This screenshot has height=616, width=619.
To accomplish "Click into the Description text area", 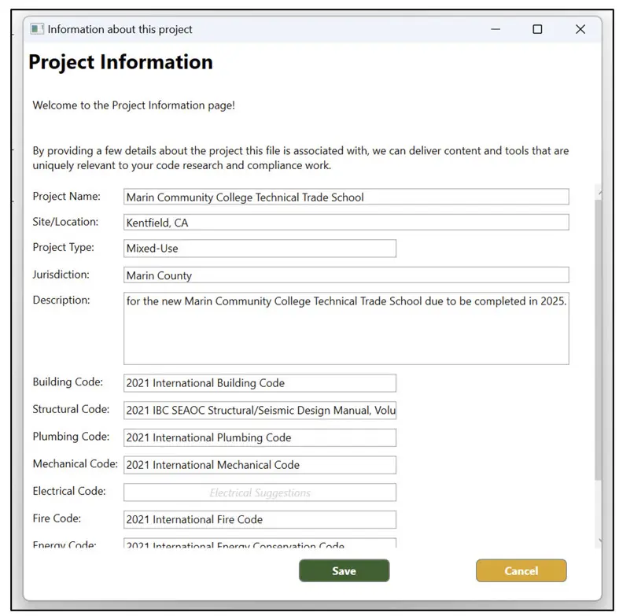I will pyautogui.click(x=346, y=329).
